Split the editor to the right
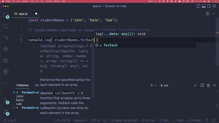This screenshot has height=123, width=219. [x=207, y=14]
